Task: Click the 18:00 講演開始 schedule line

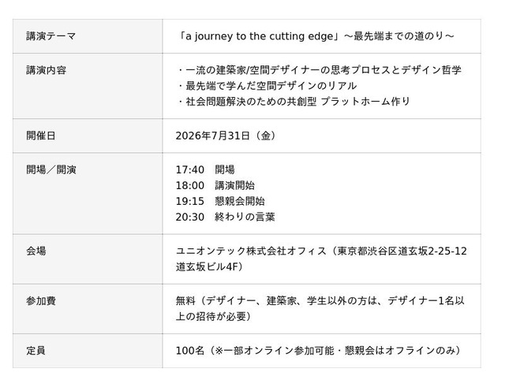Action: pyautogui.click(x=215, y=185)
